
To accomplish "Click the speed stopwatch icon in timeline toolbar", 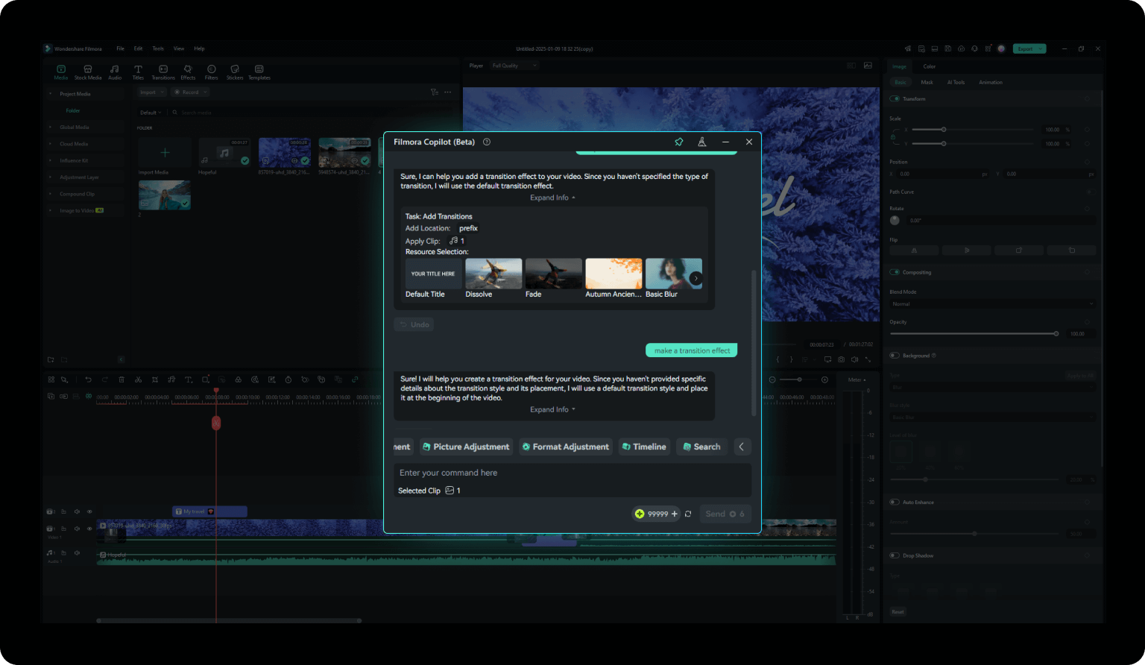I will point(288,379).
